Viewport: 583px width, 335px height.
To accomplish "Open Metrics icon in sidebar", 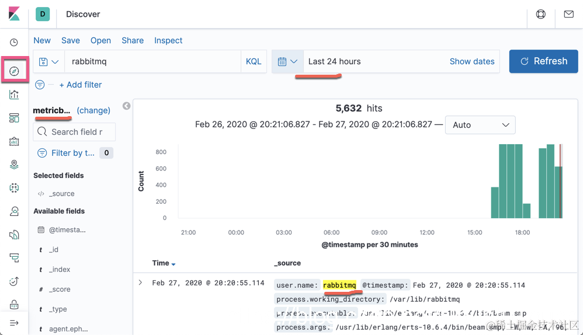I will (x=14, y=211).
